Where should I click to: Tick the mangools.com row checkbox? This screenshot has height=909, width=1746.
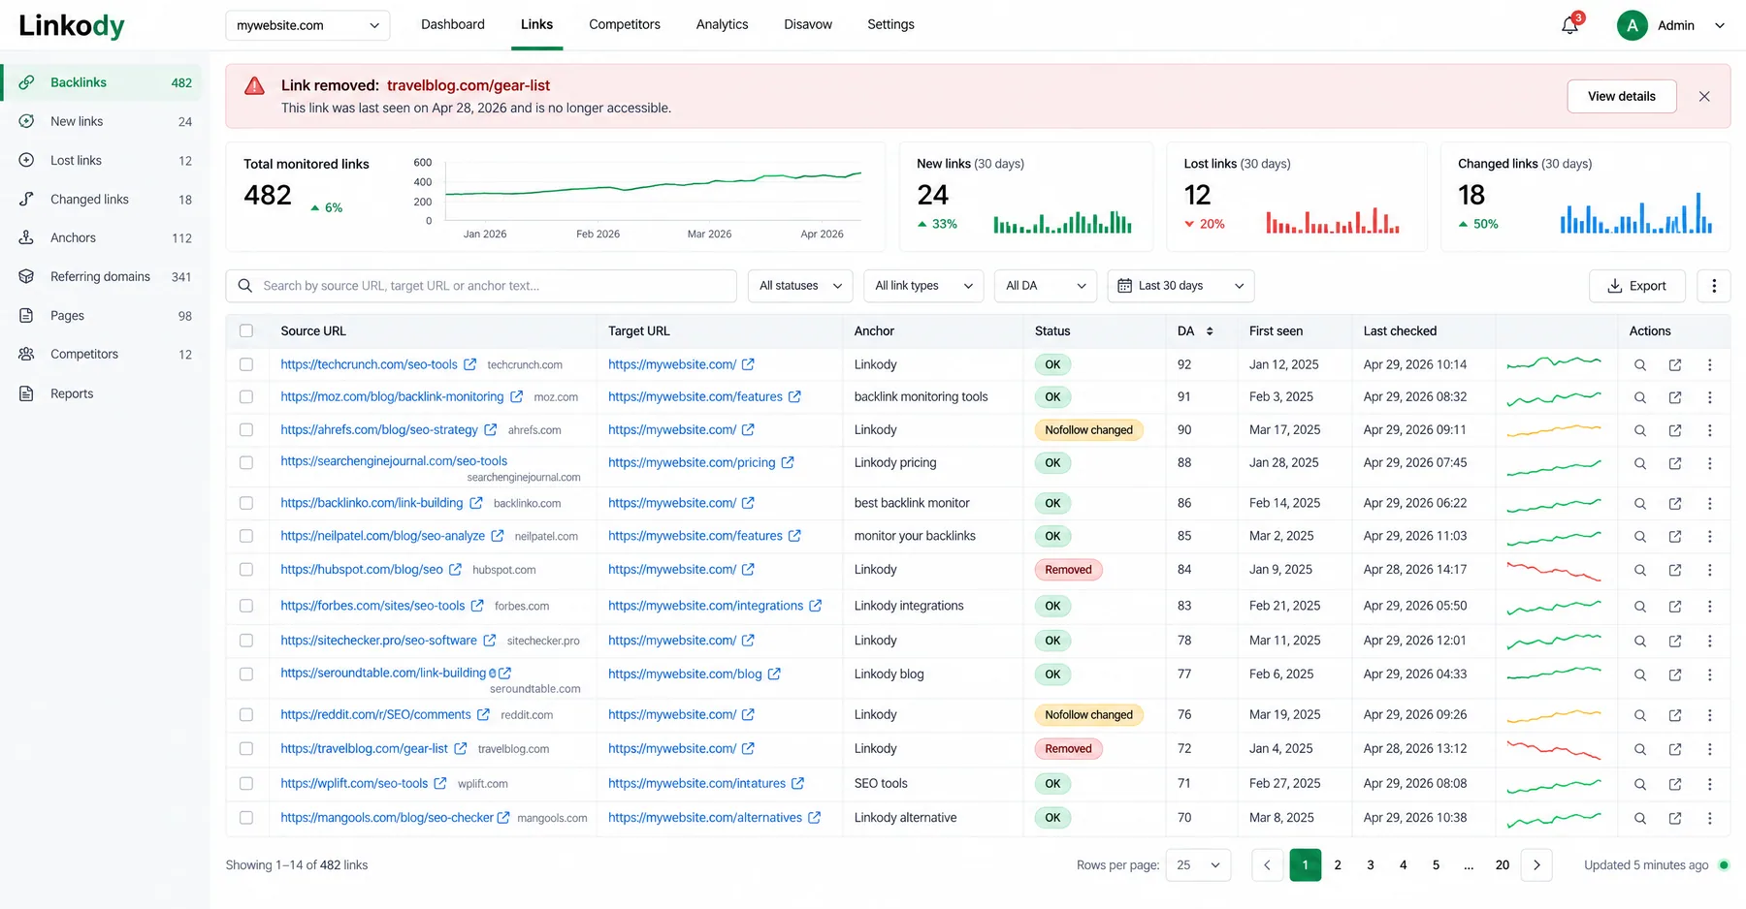246,818
